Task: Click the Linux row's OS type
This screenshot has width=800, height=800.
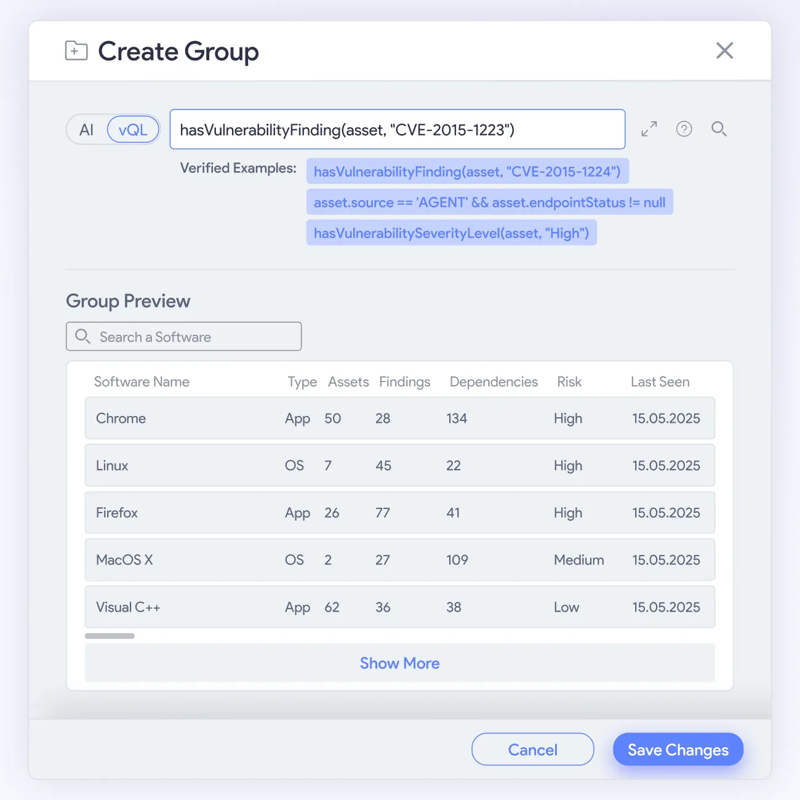Action: [294, 466]
